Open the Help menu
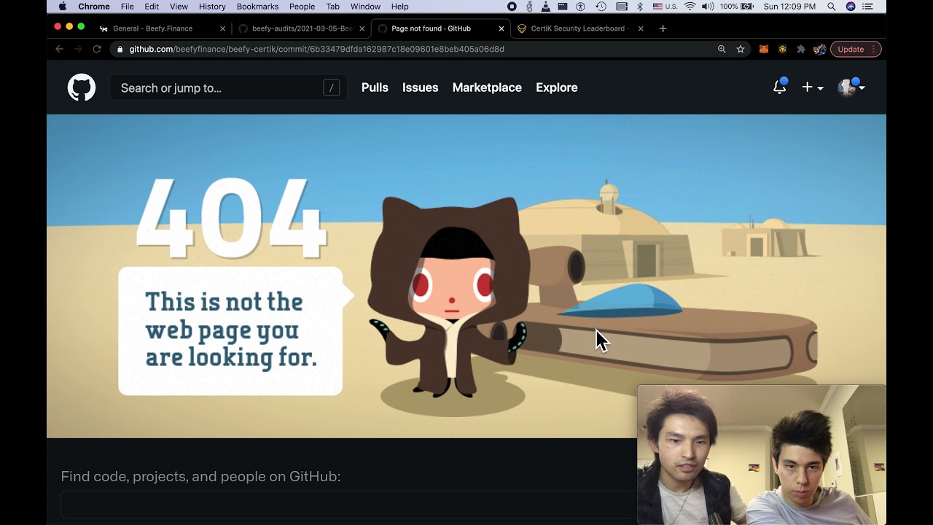This screenshot has width=933, height=525. pos(399,7)
